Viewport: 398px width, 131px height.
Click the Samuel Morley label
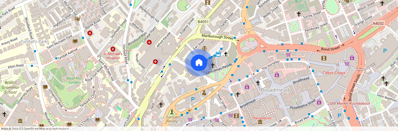(172, 119)
